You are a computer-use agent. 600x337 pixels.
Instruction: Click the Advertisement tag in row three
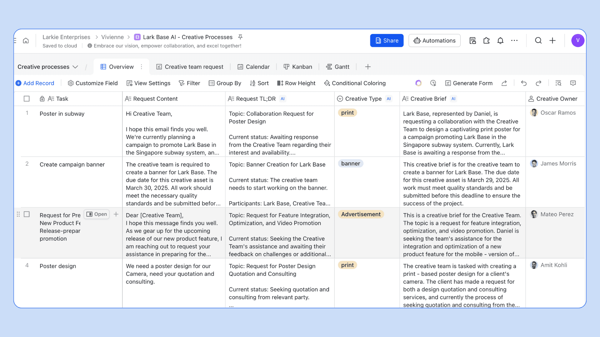coord(361,214)
